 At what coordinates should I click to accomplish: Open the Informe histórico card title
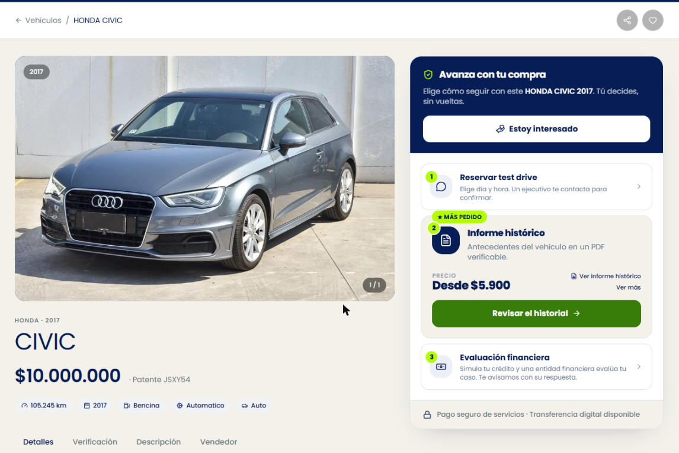pyautogui.click(x=506, y=233)
